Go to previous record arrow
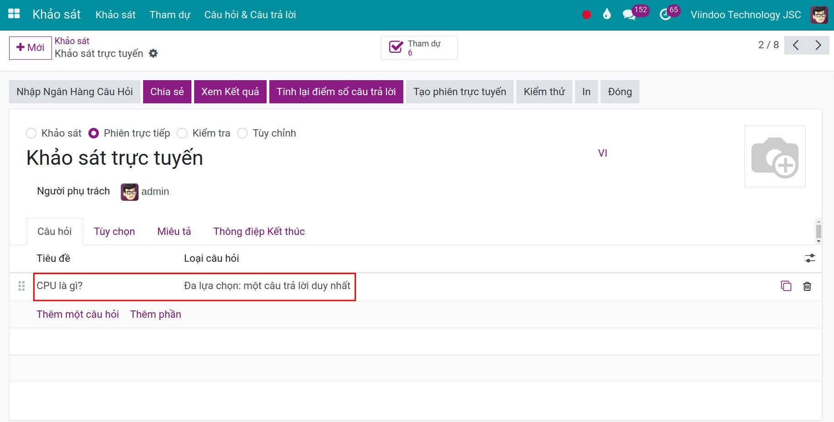Image resolution: width=834 pixels, height=422 pixels. point(796,45)
